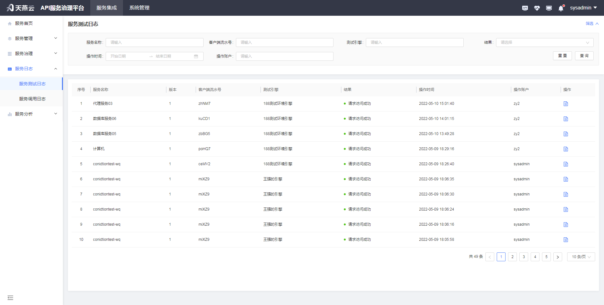Image resolution: width=604 pixels, height=305 pixels.
Task: Click the collapse sidebar icon at bottom left
Action: [x=10, y=297]
